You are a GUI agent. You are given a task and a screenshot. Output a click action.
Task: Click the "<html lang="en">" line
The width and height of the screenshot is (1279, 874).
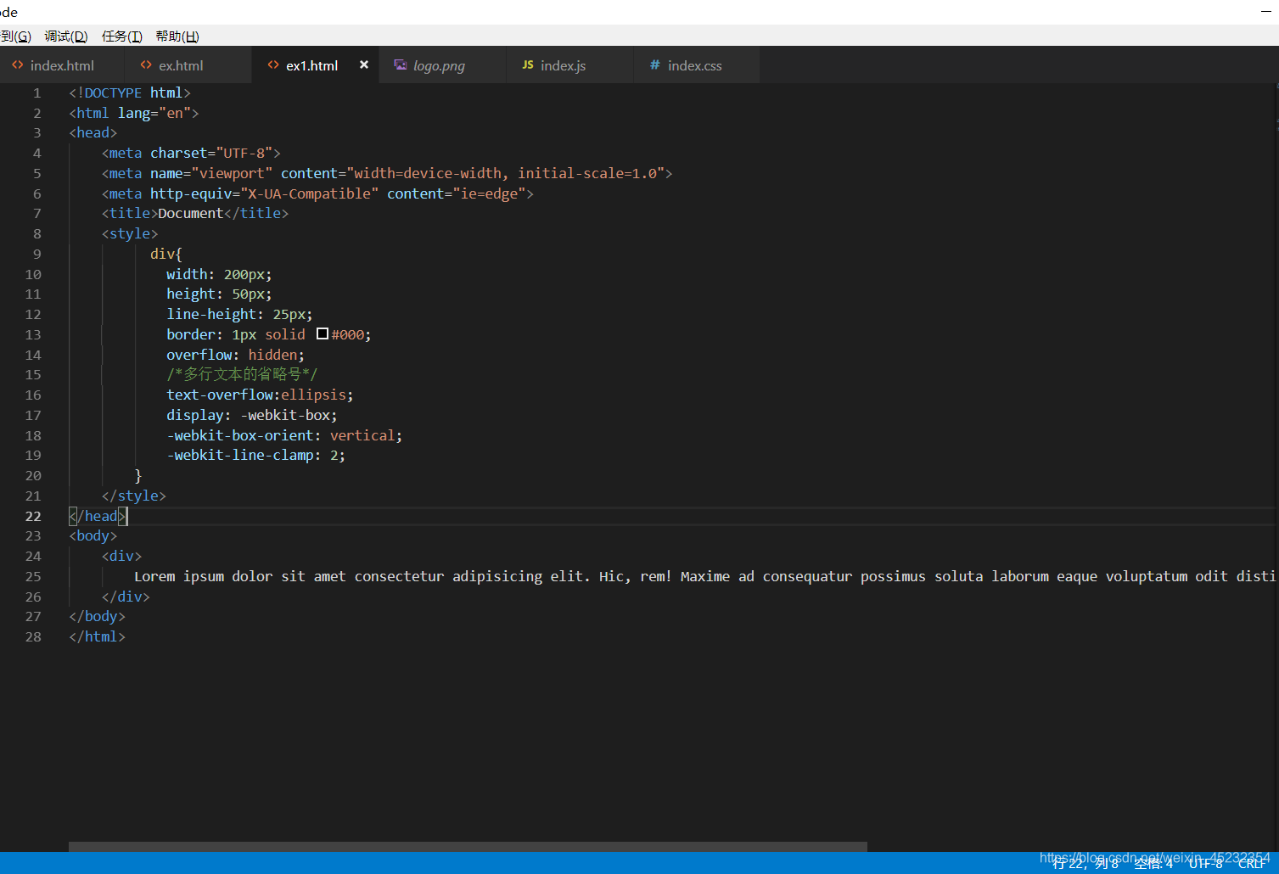(134, 113)
